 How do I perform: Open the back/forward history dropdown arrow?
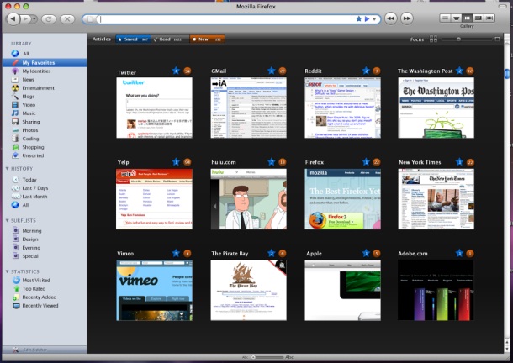34,19
